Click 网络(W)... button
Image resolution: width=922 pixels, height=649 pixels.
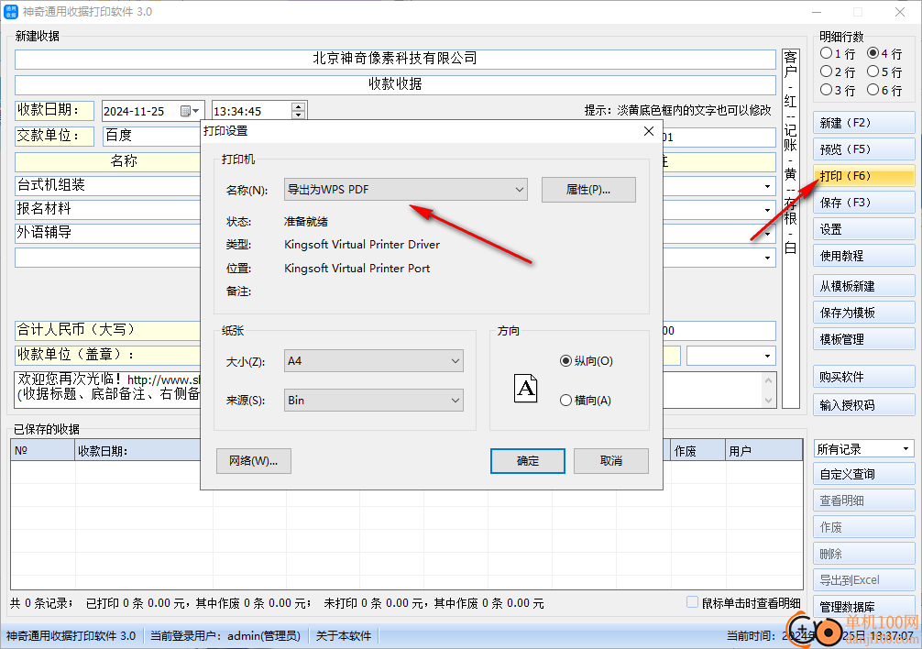pyautogui.click(x=254, y=461)
